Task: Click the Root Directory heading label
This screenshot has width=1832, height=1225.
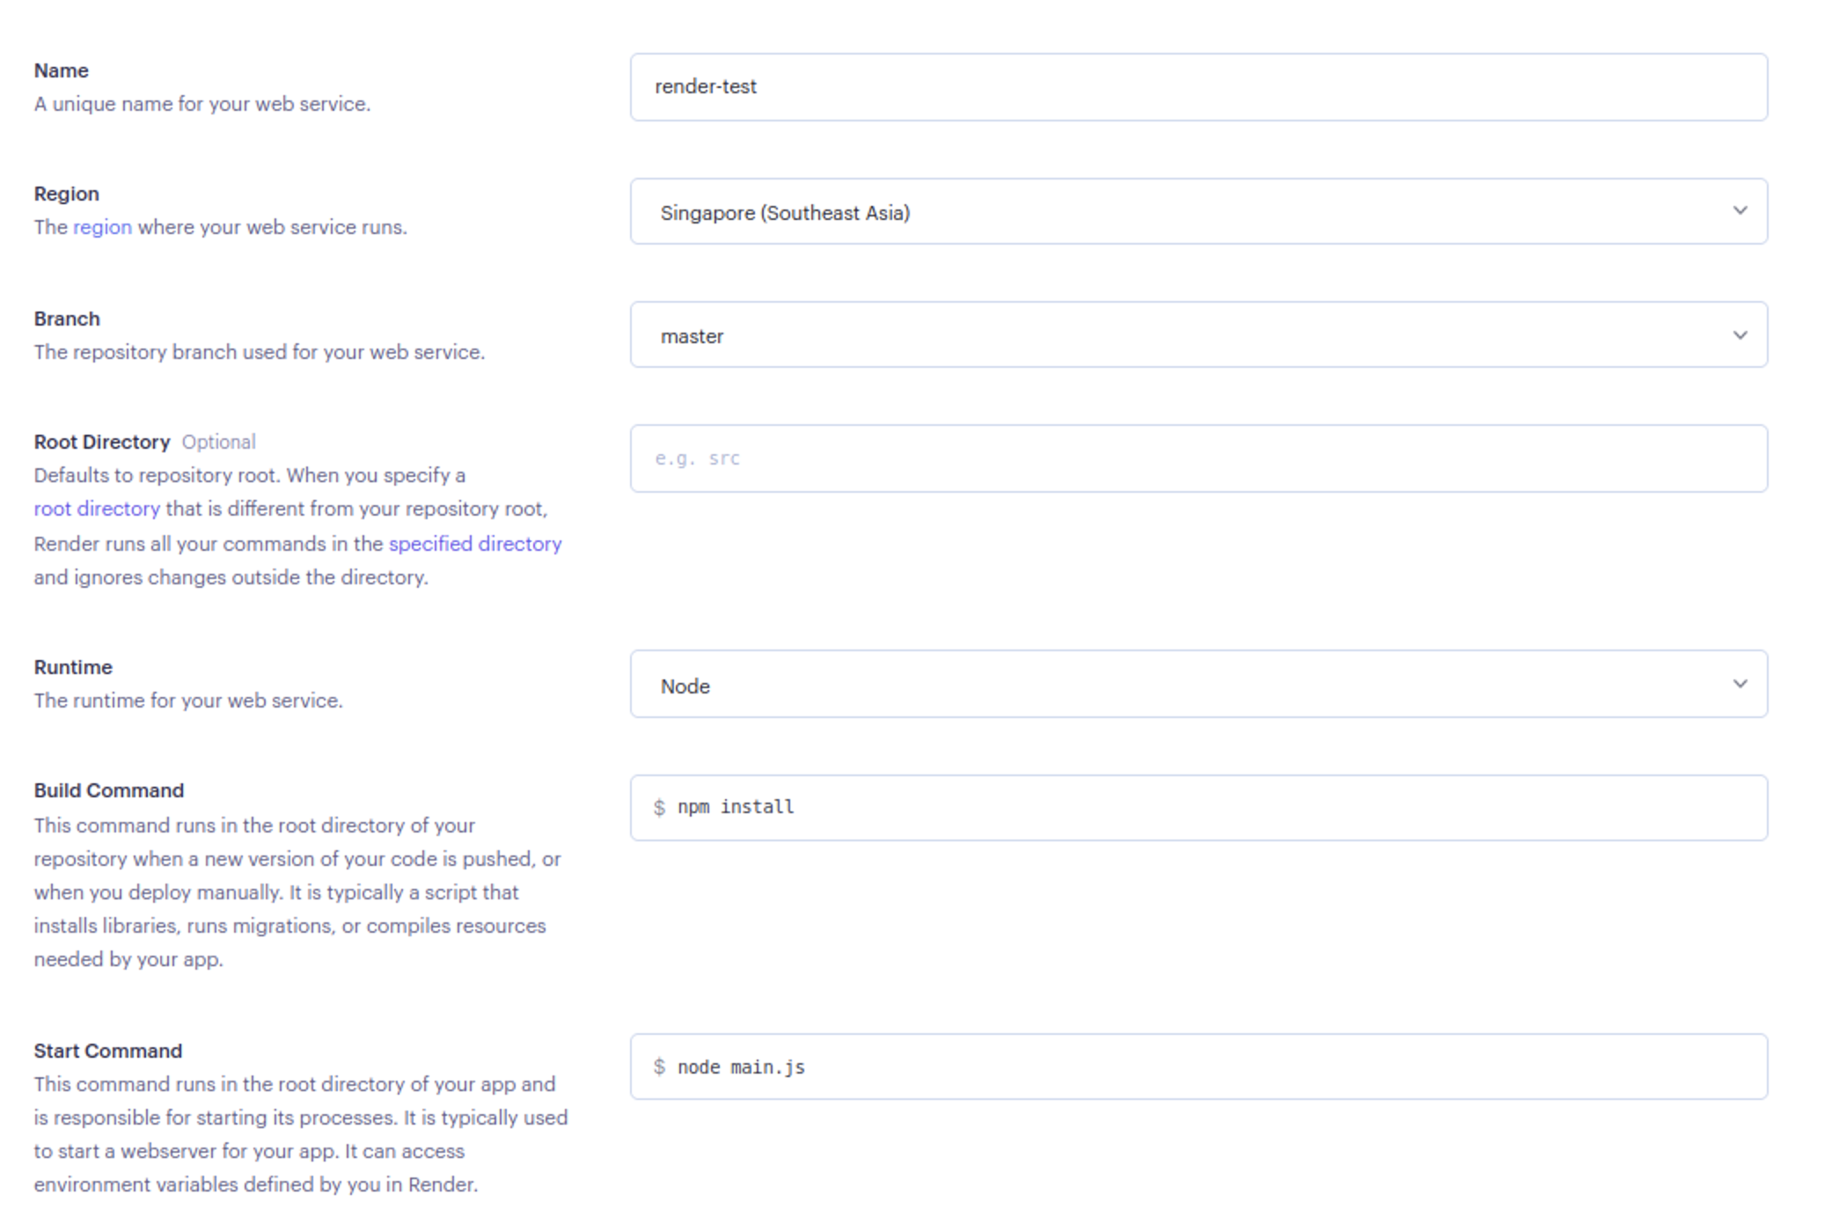Action: [102, 442]
